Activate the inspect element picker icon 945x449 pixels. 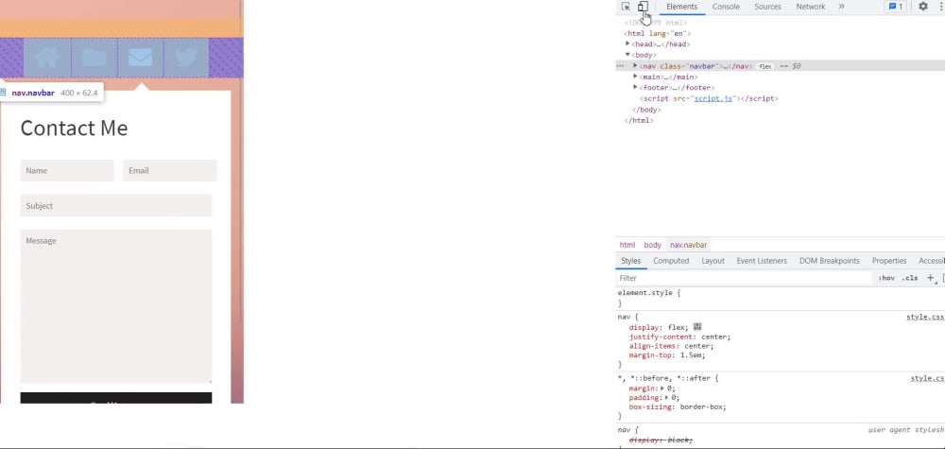tap(626, 7)
